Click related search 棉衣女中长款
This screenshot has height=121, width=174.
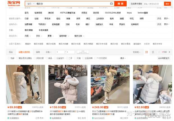(x=102, y=44)
